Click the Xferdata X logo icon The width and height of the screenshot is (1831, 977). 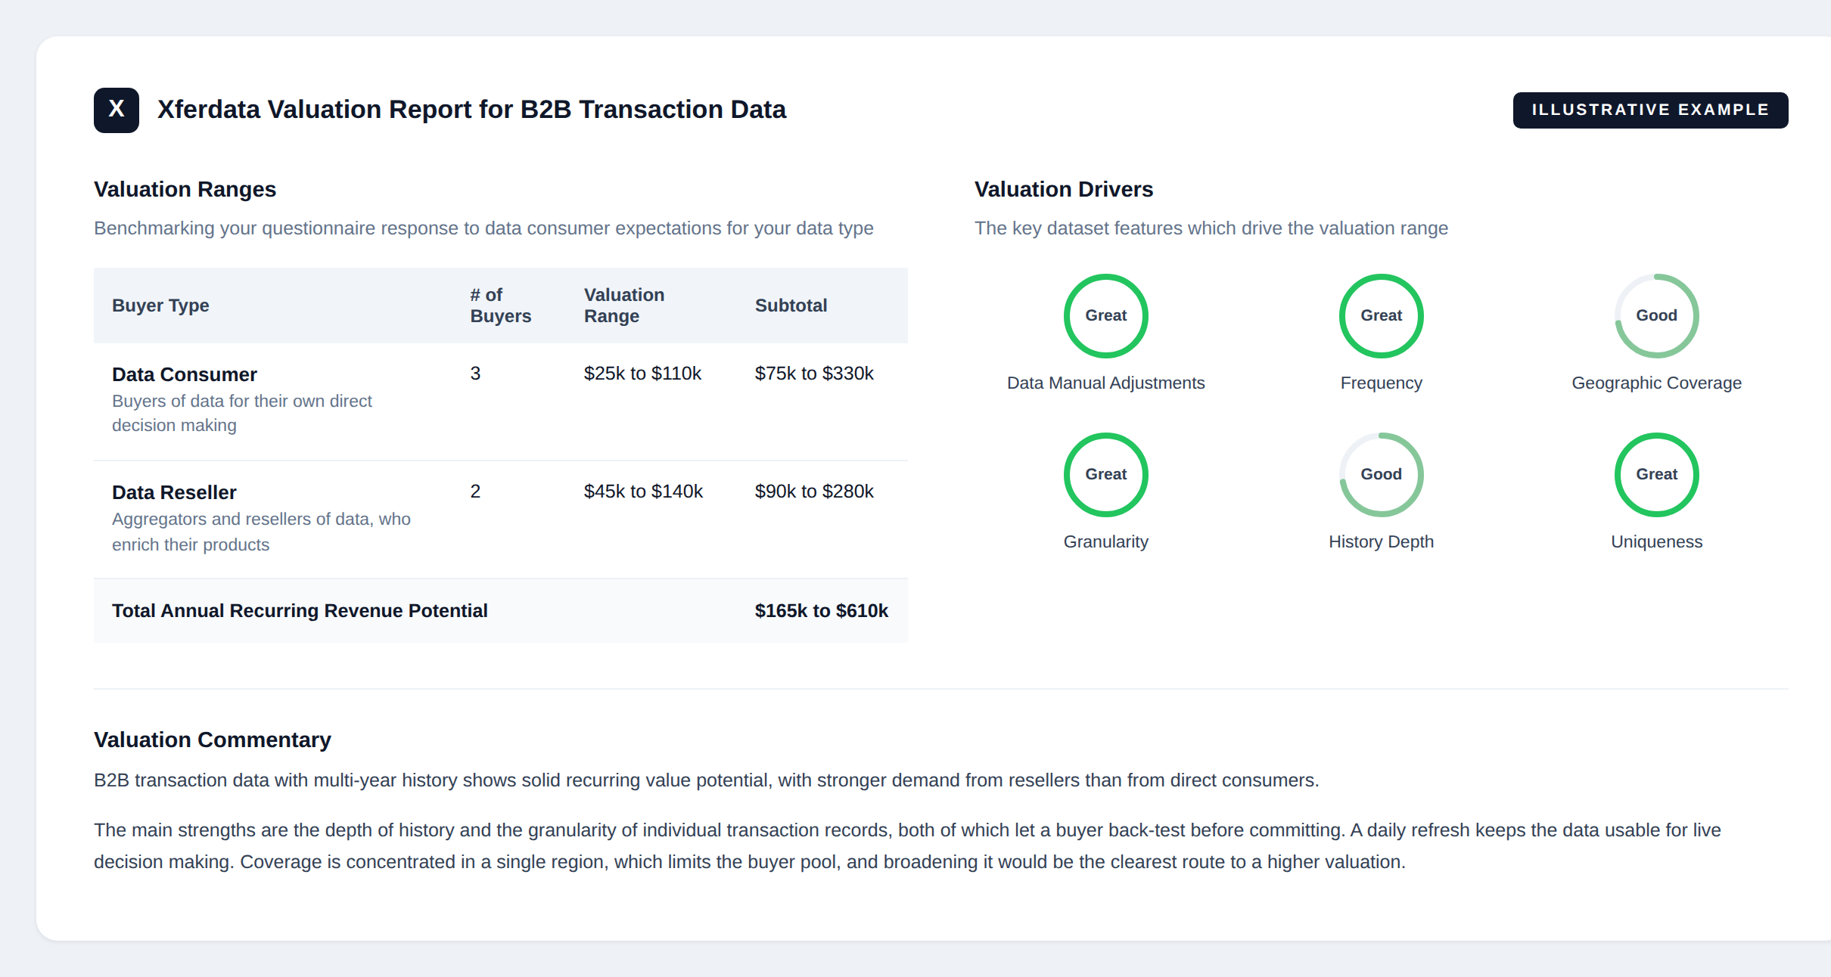click(x=117, y=110)
